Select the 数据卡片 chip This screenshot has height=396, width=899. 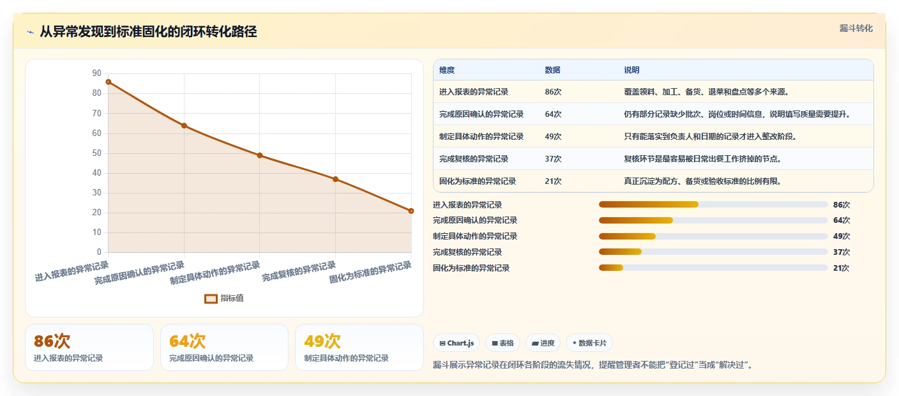pyautogui.click(x=589, y=343)
